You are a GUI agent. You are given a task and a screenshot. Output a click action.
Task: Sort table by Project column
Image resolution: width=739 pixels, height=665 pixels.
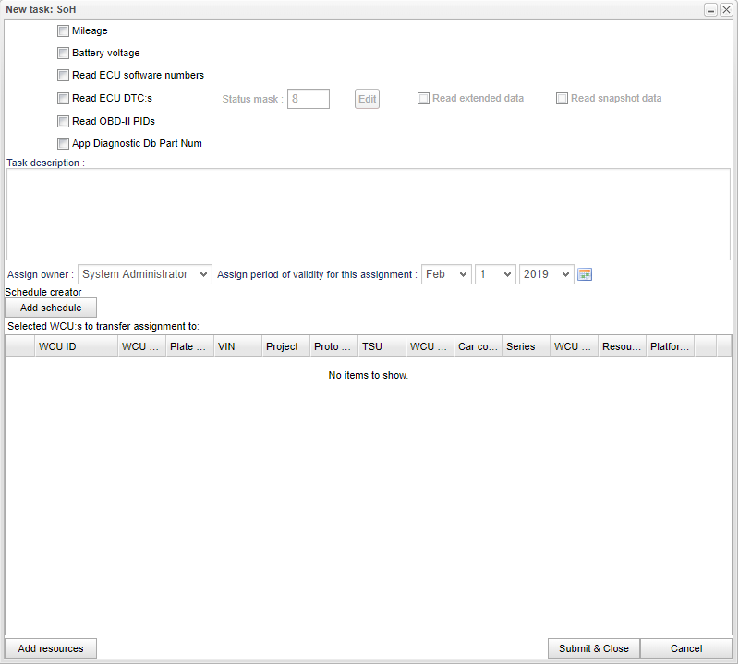pyautogui.click(x=285, y=346)
